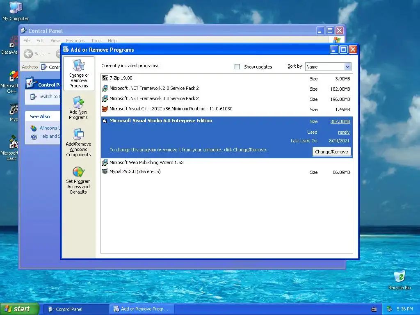Close the Add or Remove Programs window
The width and height of the screenshot is (420, 315).
click(353, 50)
